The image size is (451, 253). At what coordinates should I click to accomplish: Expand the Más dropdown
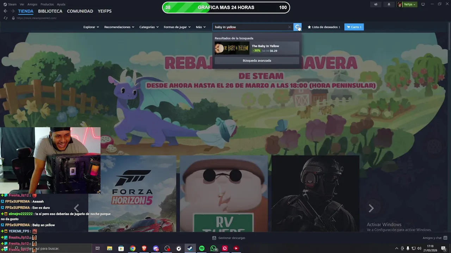(201, 27)
